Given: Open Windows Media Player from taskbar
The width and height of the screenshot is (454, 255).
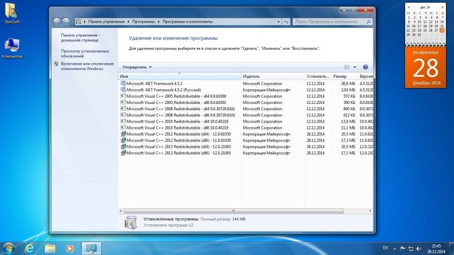Looking at the screenshot, I should coord(70,248).
